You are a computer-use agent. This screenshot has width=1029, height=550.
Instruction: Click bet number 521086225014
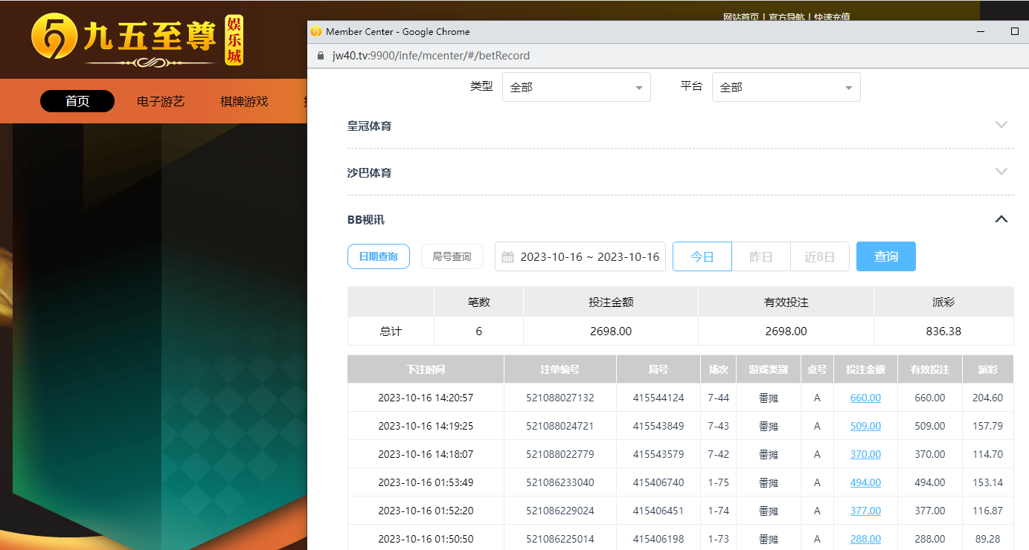[x=560, y=539]
